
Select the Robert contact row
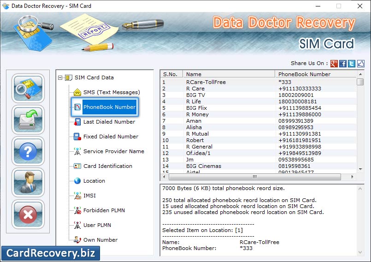tap(259, 140)
